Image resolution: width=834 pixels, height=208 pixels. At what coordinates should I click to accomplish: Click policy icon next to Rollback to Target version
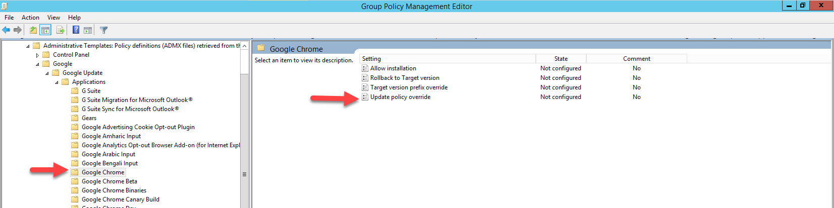(x=365, y=78)
